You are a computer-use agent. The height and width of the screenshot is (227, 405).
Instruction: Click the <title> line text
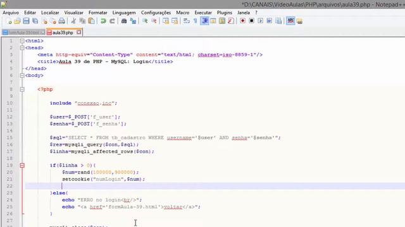(x=105, y=62)
